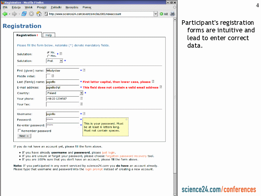Close the yellow password hint tooltip
This screenshot has width=261, height=196.
127,120
